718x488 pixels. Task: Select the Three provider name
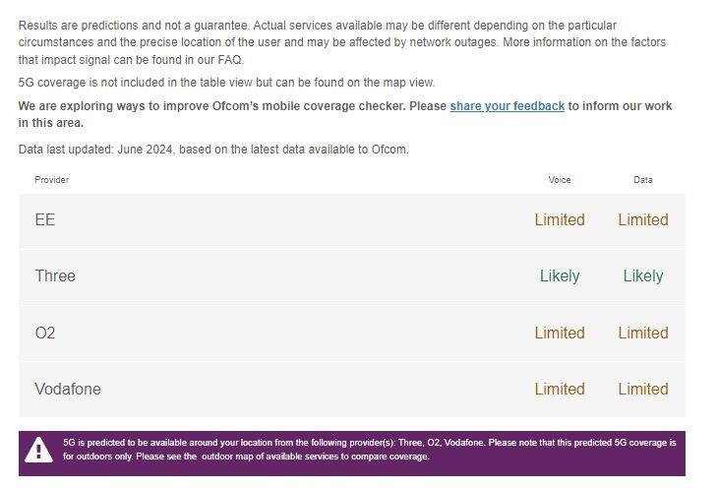pyautogui.click(x=55, y=276)
